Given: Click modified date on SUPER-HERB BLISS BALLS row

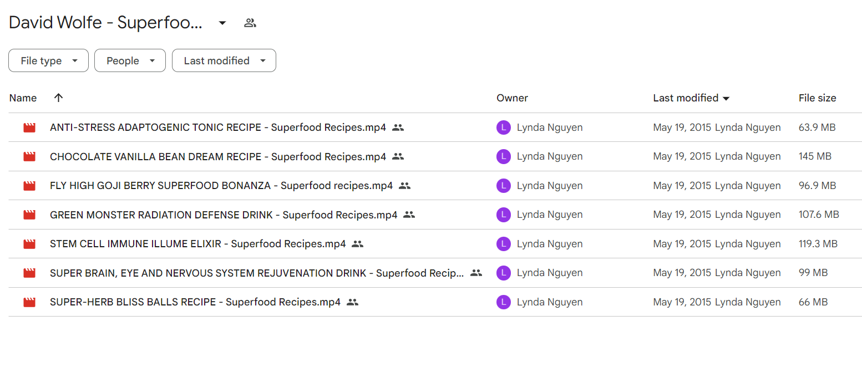Looking at the screenshot, I should (682, 302).
